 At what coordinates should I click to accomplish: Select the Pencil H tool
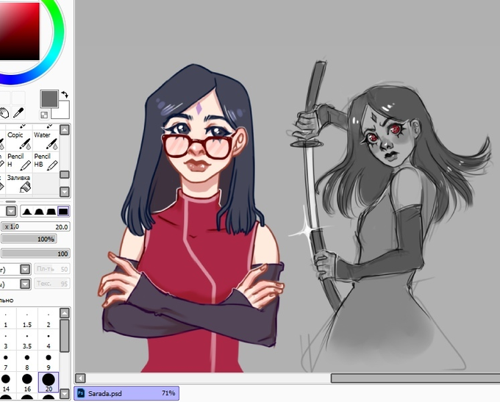coord(19,162)
